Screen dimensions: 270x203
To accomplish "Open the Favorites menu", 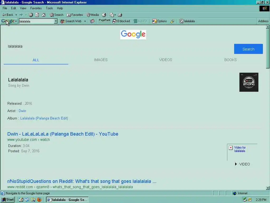I will 36,8.
